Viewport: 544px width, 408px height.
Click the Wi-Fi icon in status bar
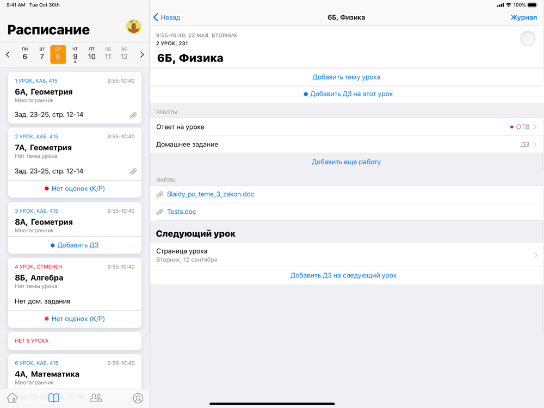click(509, 5)
